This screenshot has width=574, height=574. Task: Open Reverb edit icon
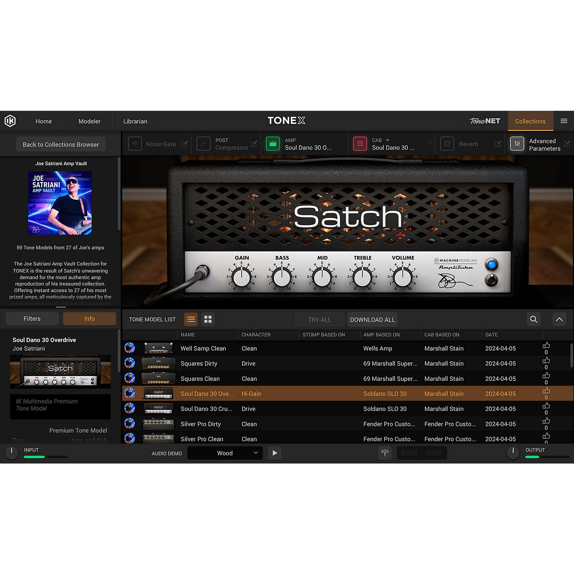point(498,144)
